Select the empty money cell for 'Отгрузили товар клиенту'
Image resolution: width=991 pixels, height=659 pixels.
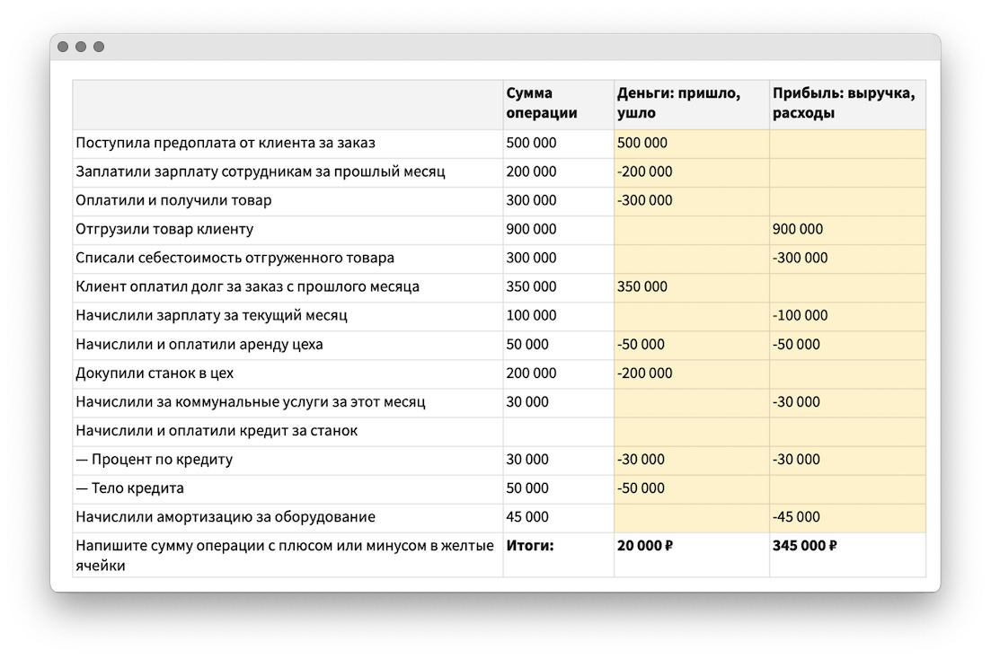coord(690,229)
